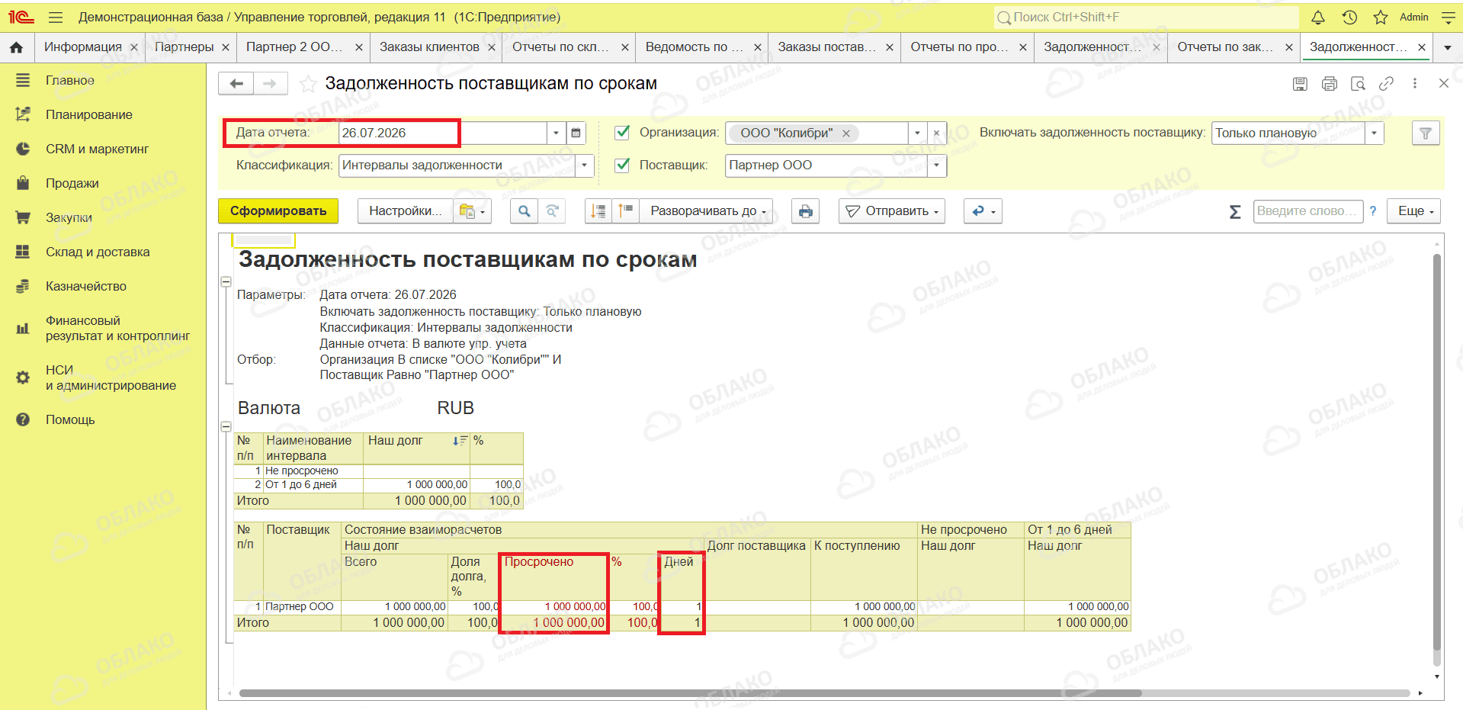Image resolution: width=1463 pixels, height=710 pixels.
Task: Click the Сформировать button
Action: pyautogui.click(x=278, y=211)
